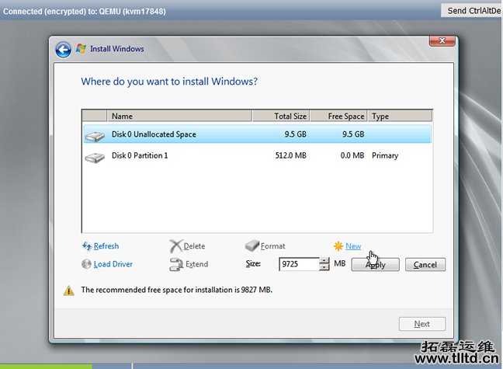Click the Refresh icon

pos(87,246)
